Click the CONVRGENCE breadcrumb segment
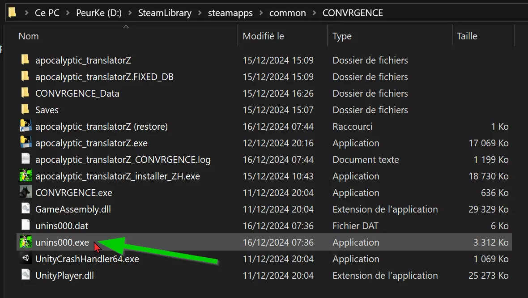 (353, 13)
